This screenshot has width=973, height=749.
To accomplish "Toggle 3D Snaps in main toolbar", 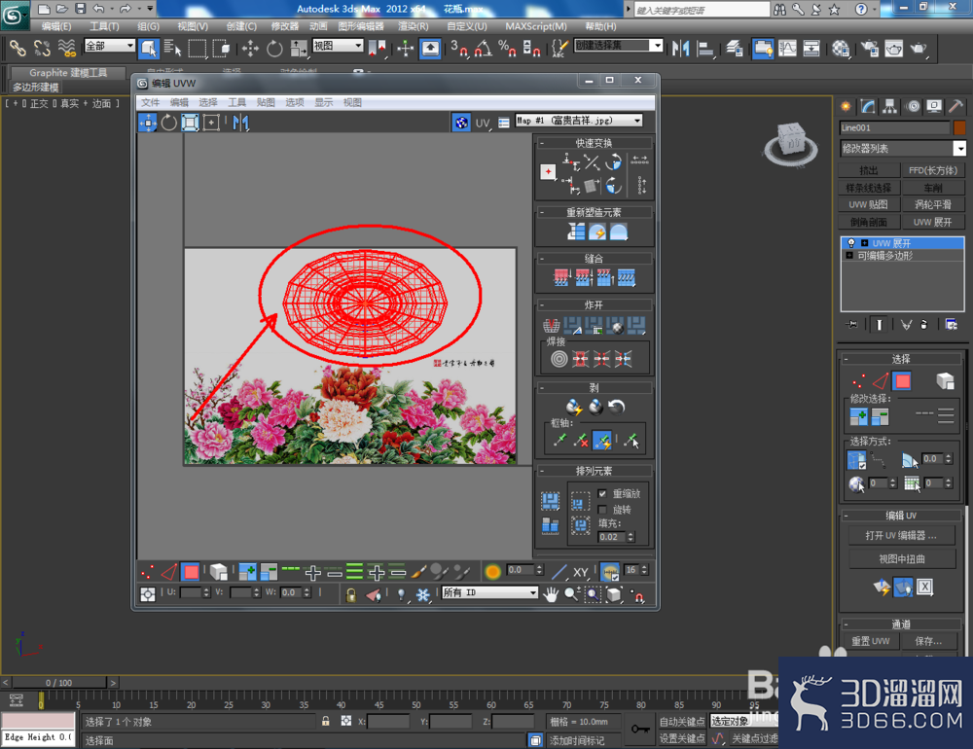I will 459,48.
